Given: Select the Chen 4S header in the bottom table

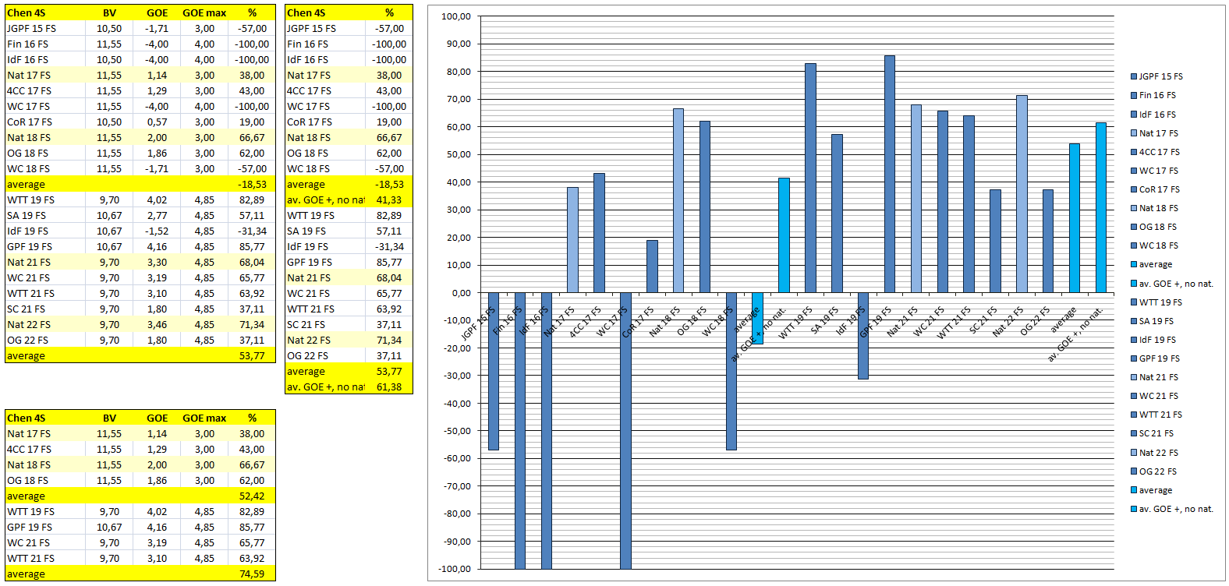Looking at the screenshot, I should click(27, 418).
